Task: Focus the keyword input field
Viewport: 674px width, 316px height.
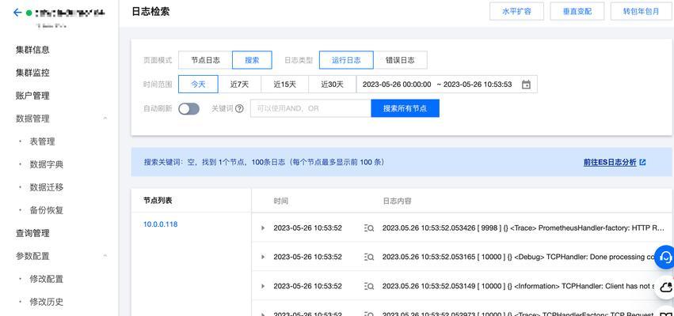Action: (310, 108)
